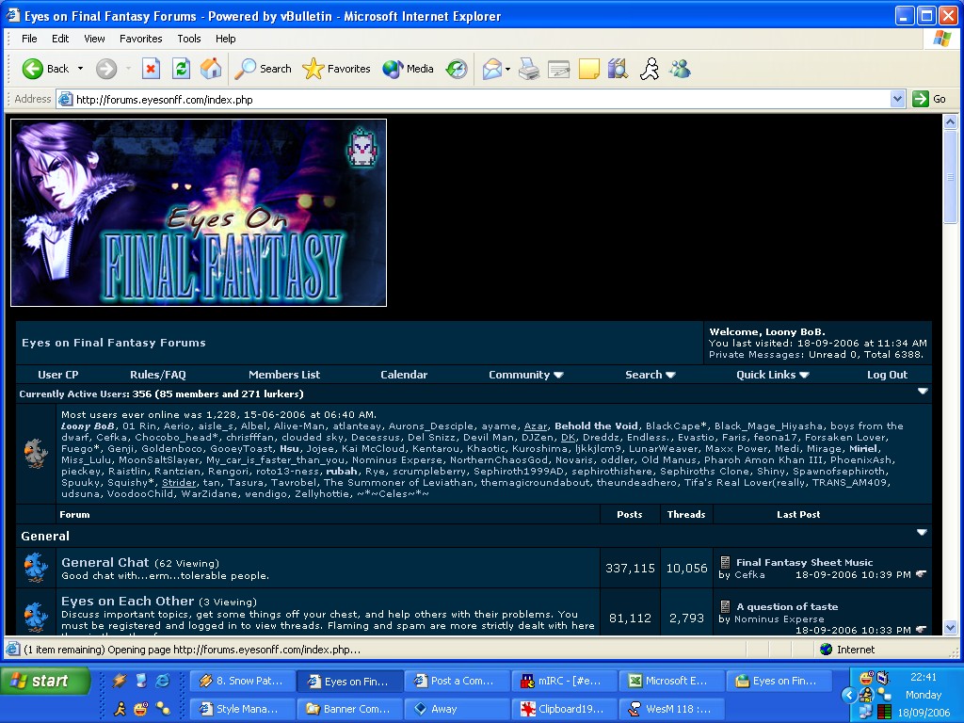
Task: Open the Eyes on Each Other forum
Action: (x=127, y=601)
